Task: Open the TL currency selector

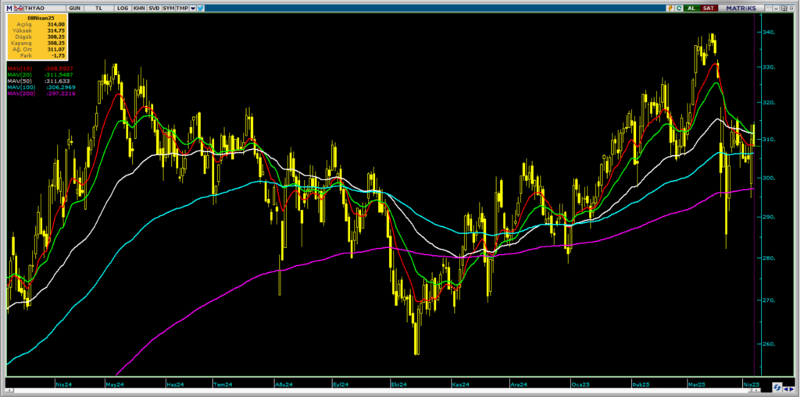Action: pos(99,7)
